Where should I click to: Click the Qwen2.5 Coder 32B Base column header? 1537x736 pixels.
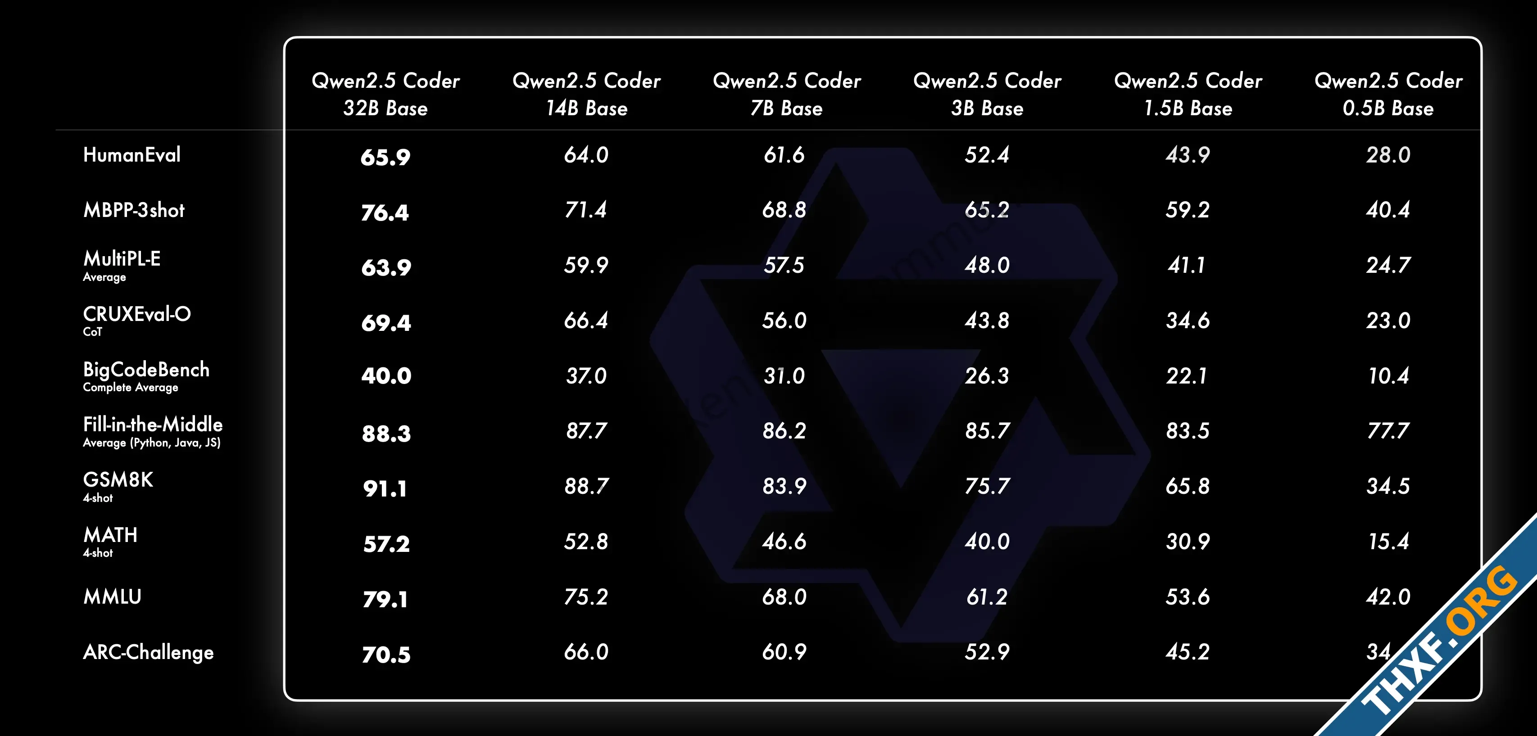click(x=385, y=94)
